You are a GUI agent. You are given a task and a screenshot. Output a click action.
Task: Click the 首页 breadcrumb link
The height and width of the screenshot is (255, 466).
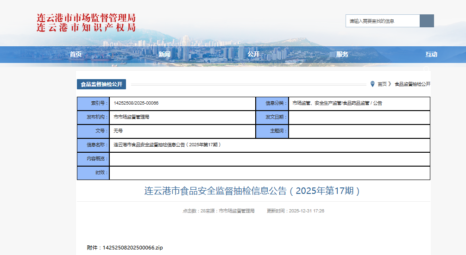point(382,84)
